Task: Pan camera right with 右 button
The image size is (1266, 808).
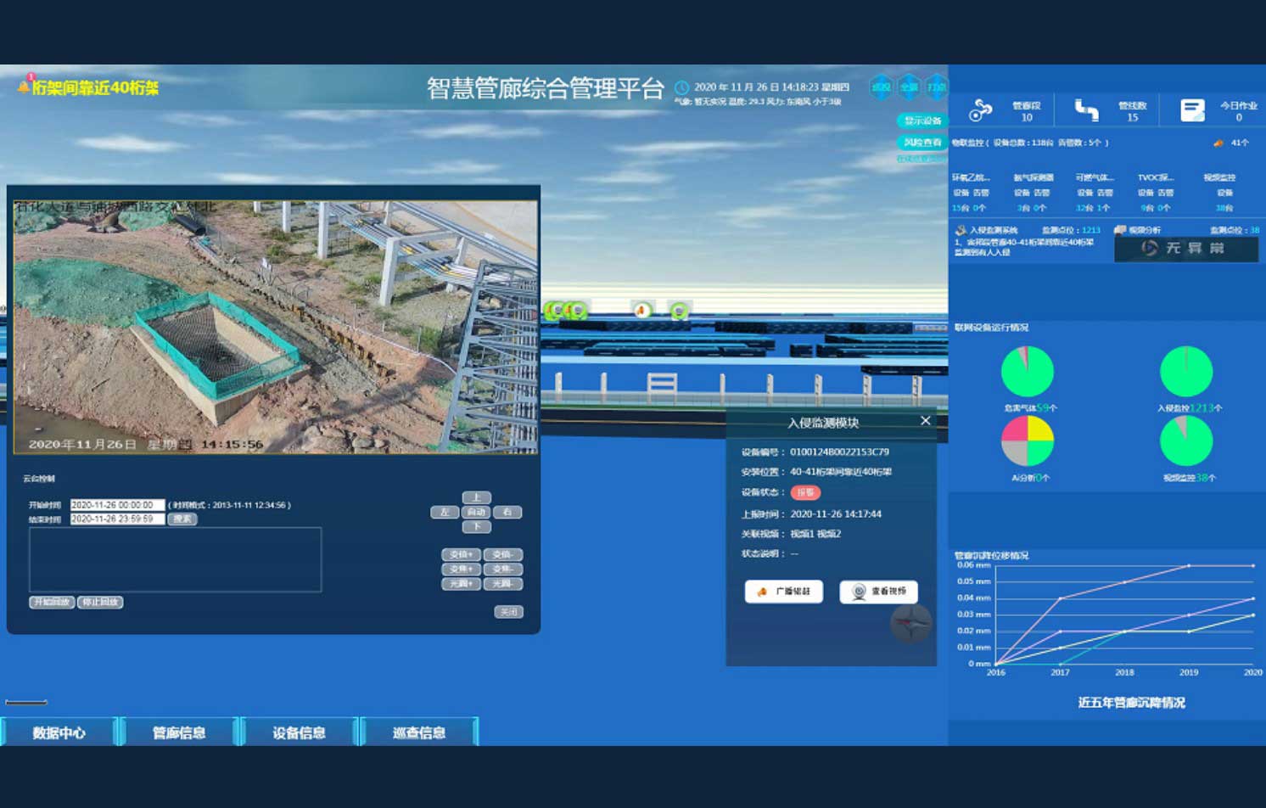Action: [x=507, y=512]
